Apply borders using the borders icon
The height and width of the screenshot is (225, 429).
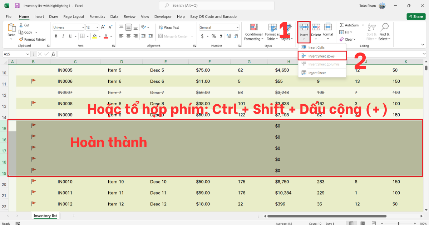coord(82,36)
